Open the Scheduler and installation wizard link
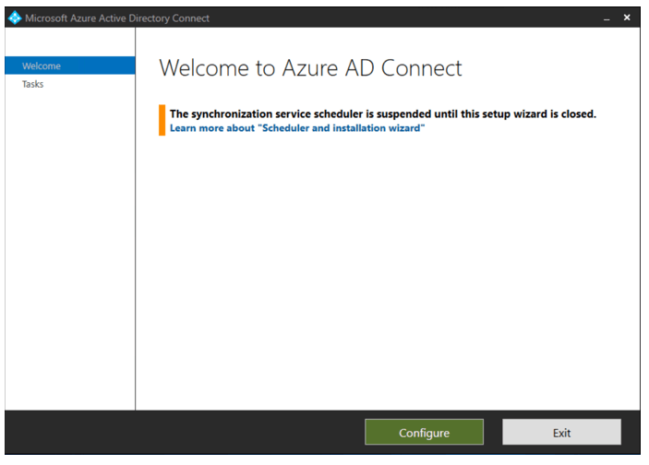Screen dimensions: 649x465 click(296, 128)
